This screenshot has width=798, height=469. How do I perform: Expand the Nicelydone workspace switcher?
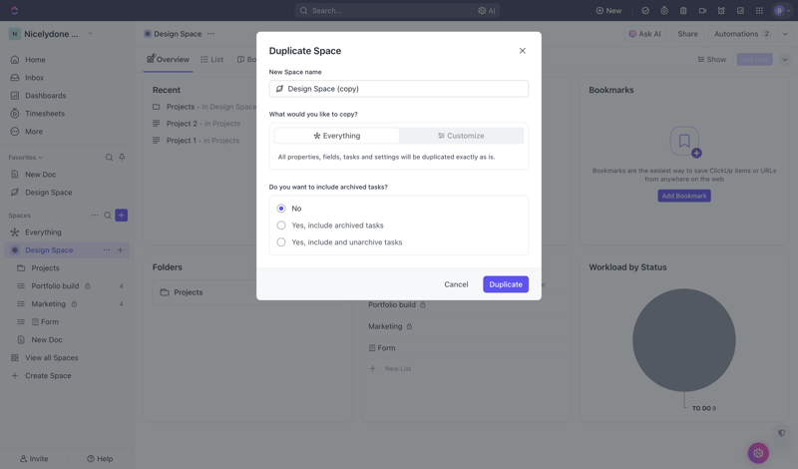(51, 34)
